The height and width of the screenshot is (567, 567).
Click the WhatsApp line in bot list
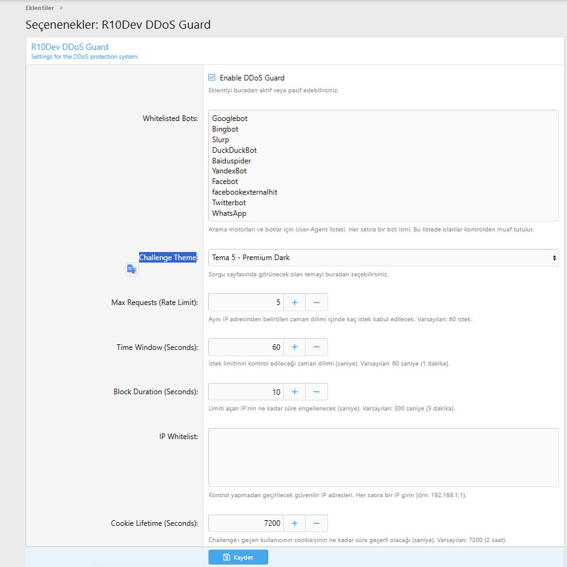point(229,213)
